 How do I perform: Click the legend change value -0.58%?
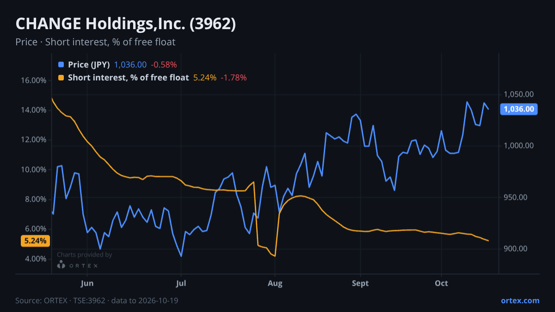click(164, 65)
